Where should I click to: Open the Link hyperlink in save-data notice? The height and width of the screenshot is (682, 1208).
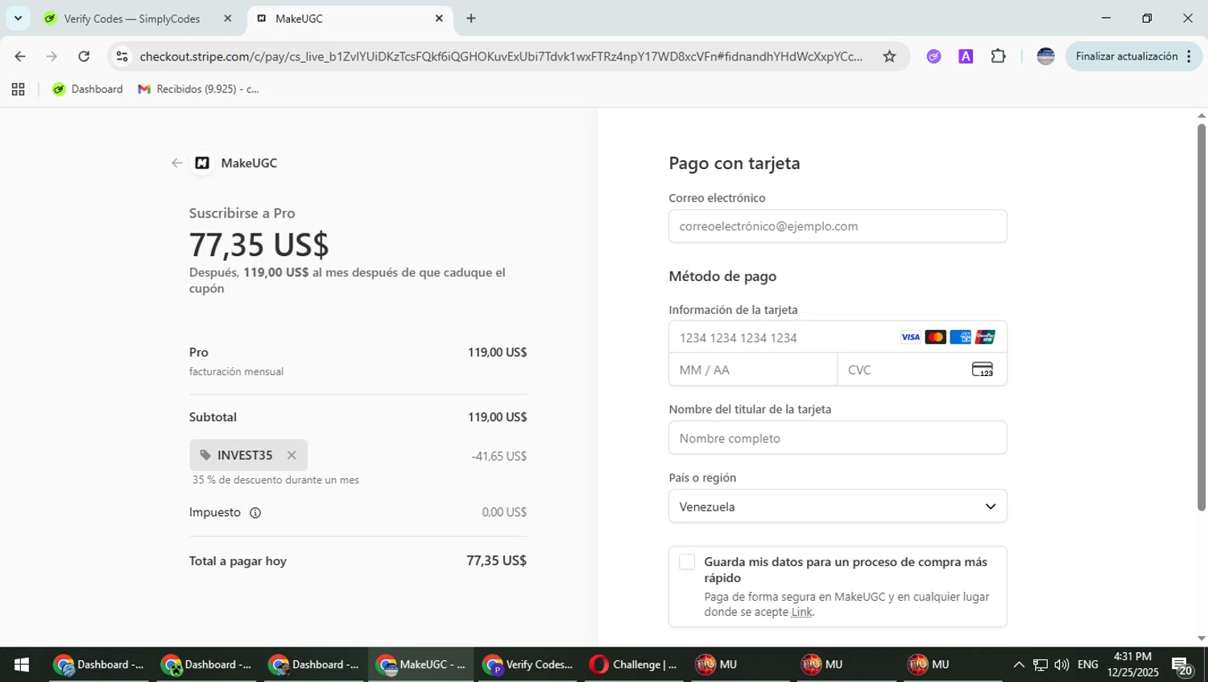(x=802, y=612)
